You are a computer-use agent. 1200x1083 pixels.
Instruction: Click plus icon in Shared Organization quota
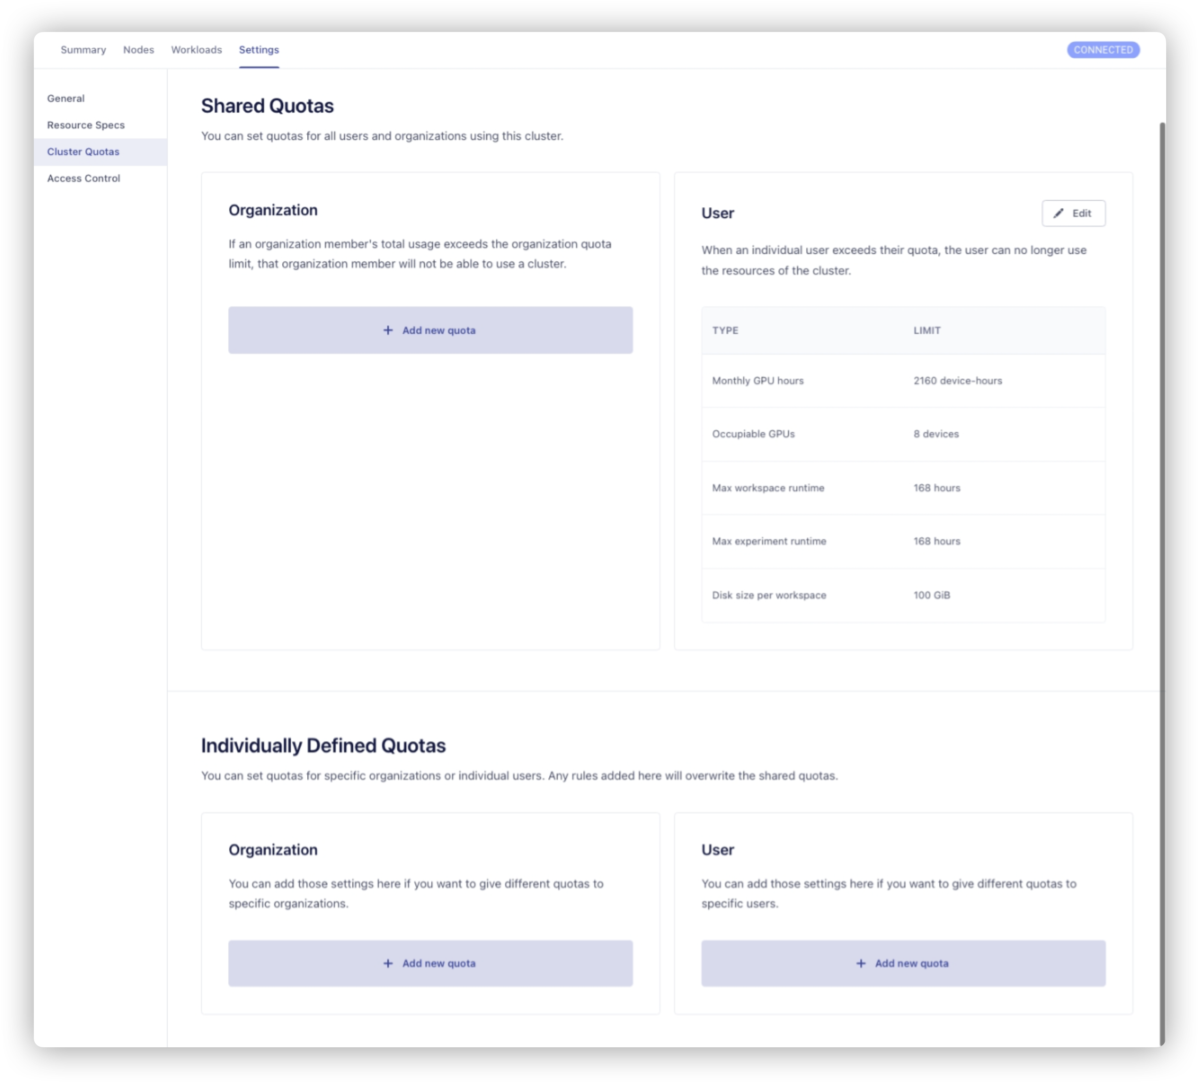(388, 330)
